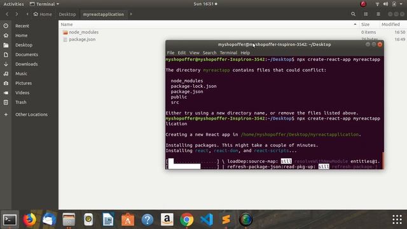Go to Home in Files sidebar
This screenshot has height=229, width=407.
tap(21, 36)
